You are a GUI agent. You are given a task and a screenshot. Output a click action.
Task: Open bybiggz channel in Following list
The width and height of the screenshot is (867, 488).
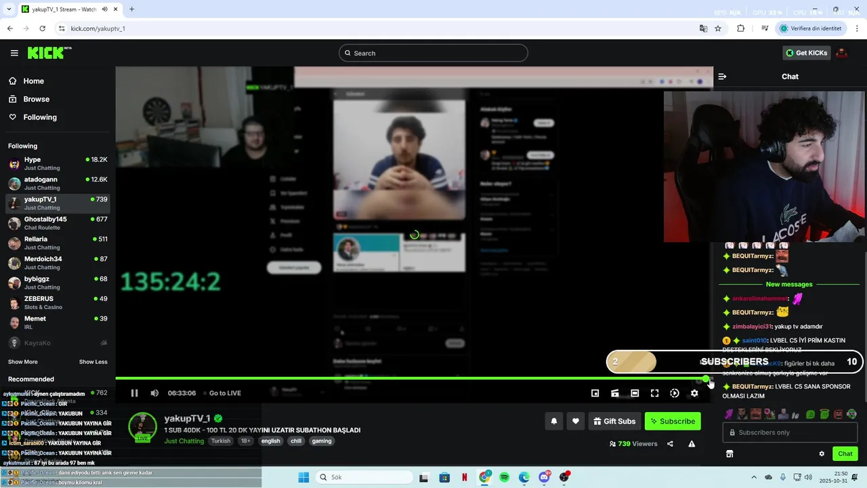point(58,283)
